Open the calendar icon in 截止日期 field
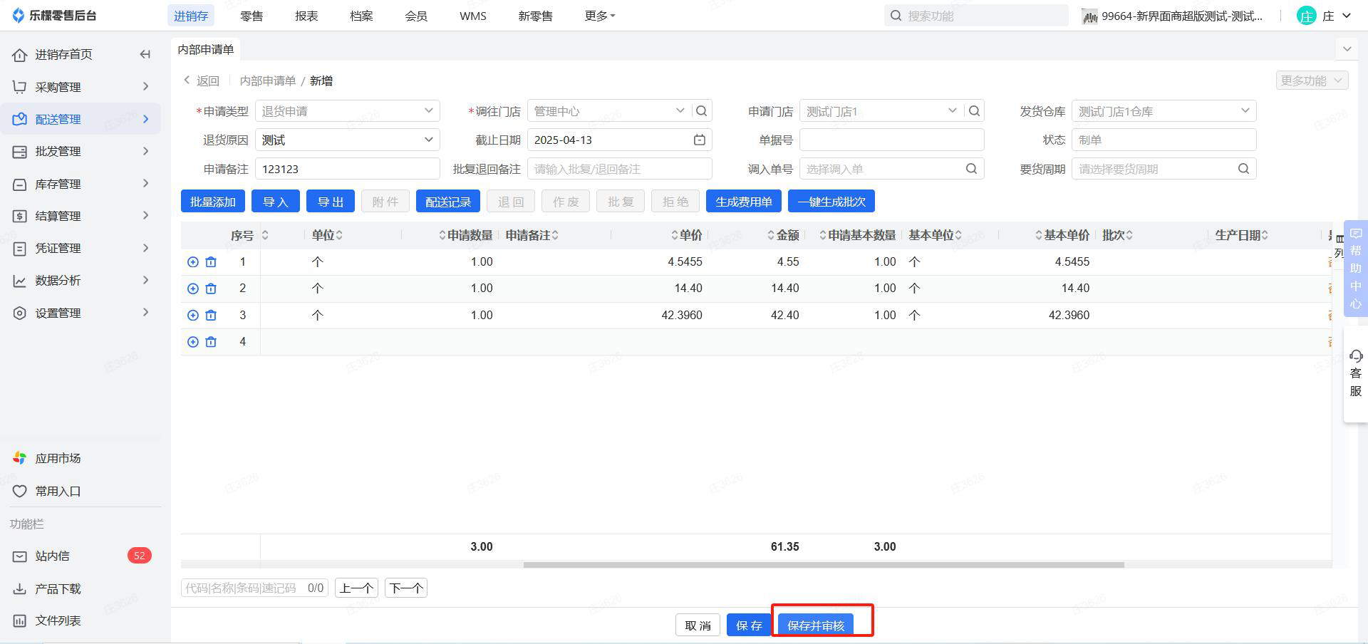1368x644 pixels. (699, 140)
